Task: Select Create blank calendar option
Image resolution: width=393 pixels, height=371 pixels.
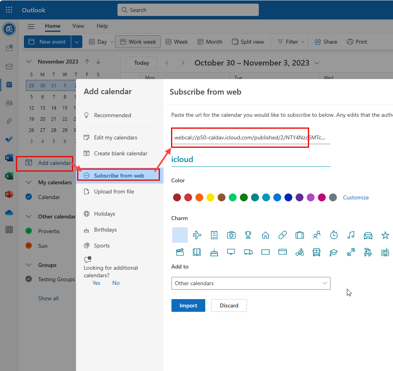Action: (x=120, y=153)
